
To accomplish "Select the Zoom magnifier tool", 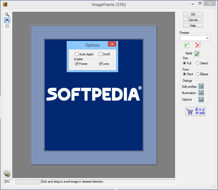I will coord(7,14).
